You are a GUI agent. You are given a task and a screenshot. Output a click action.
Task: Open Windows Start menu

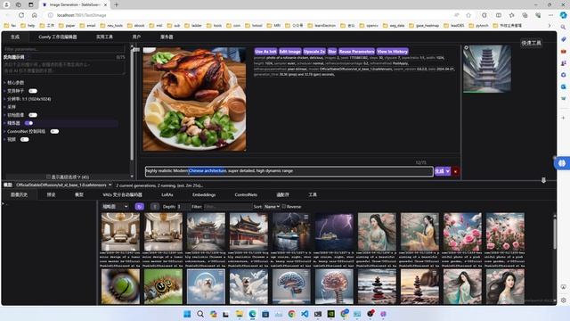tap(187, 314)
